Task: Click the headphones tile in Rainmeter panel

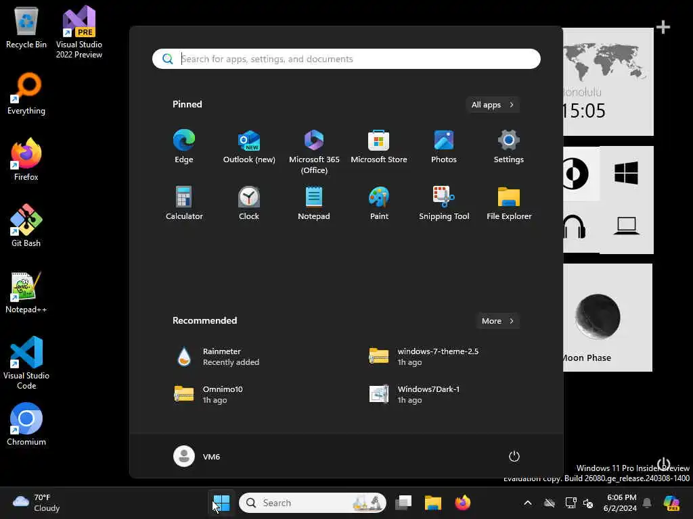Action: (581, 227)
